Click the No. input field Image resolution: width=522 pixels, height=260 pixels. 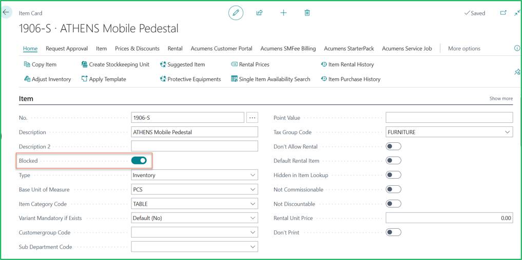[188, 118]
